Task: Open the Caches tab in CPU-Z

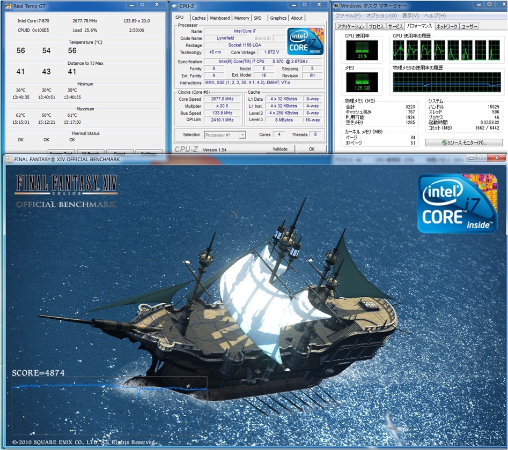Action: [198, 18]
